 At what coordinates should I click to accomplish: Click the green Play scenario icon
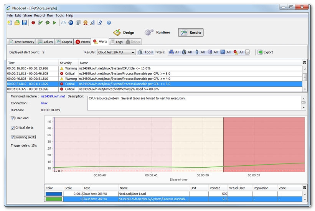click(x=55, y=23)
